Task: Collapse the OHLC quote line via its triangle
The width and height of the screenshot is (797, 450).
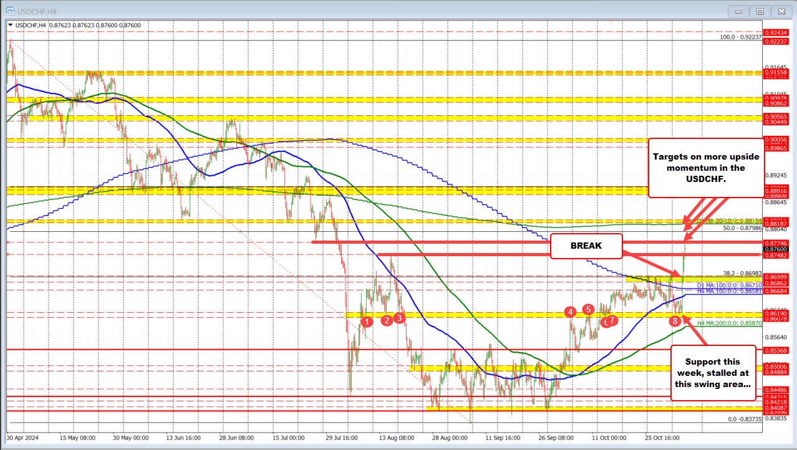Action: point(10,25)
